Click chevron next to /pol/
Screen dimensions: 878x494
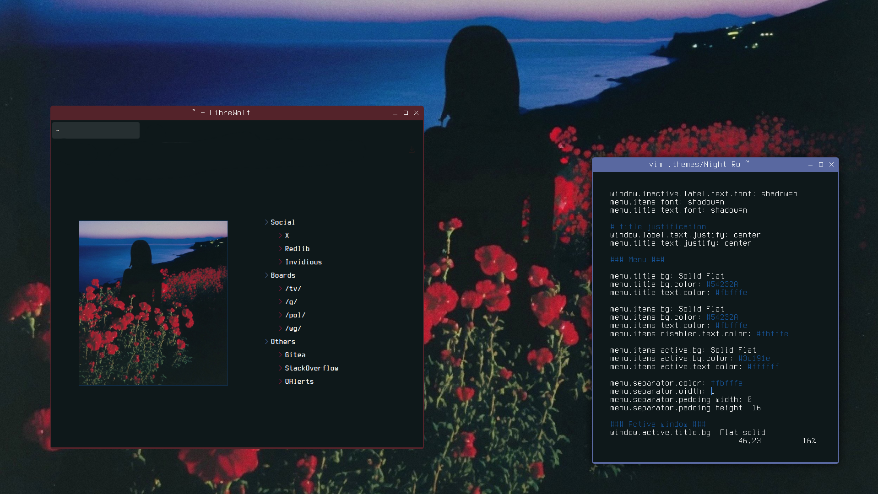click(281, 315)
